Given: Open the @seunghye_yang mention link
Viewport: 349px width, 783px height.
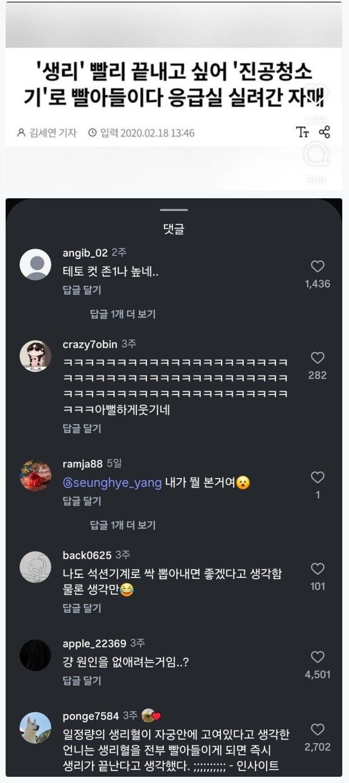Looking at the screenshot, I should (112, 483).
